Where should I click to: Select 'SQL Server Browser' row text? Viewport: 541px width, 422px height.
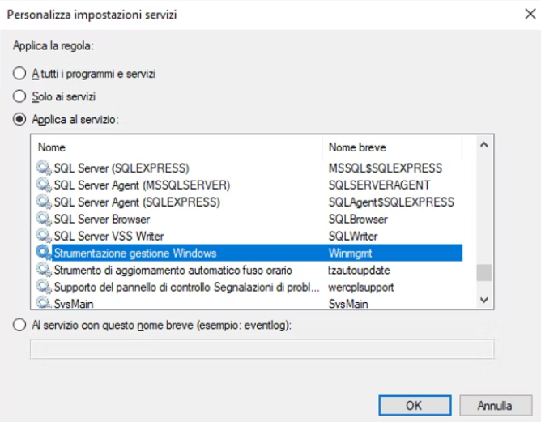pyautogui.click(x=102, y=220)
